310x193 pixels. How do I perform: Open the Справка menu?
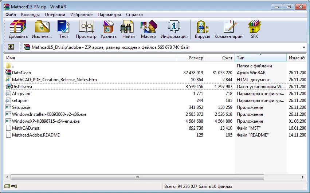134,15
